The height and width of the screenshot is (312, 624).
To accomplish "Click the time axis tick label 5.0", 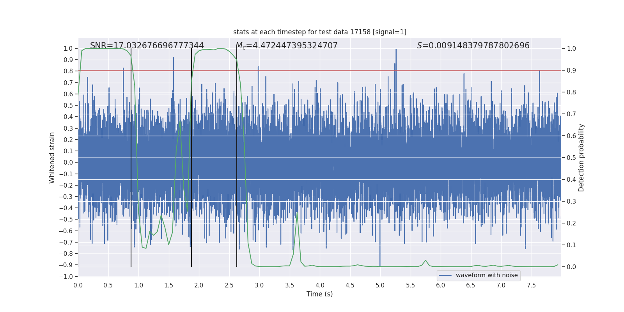I will coord(380,285).
